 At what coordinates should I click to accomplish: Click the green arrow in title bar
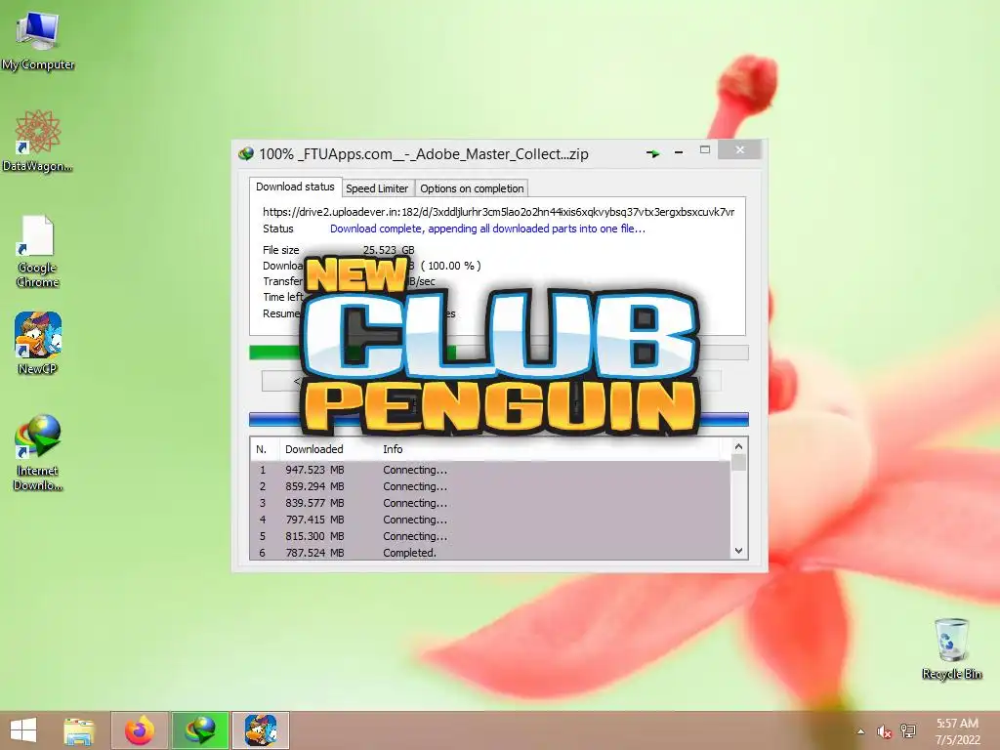tap(652, 153)
